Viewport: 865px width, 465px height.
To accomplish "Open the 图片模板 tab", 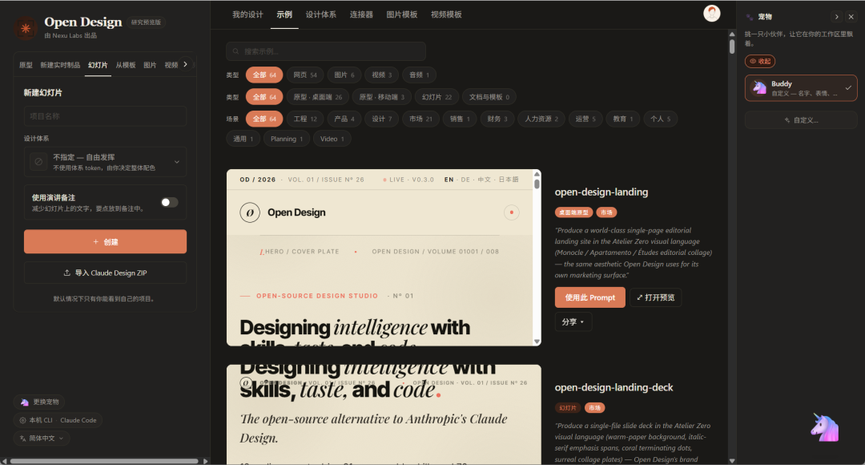I will click(x=401, y=15).
